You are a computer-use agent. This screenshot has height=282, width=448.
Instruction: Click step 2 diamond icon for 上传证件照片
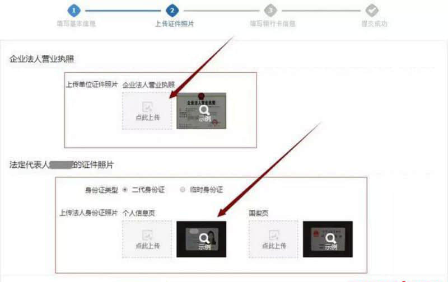(x=172, y=11)
